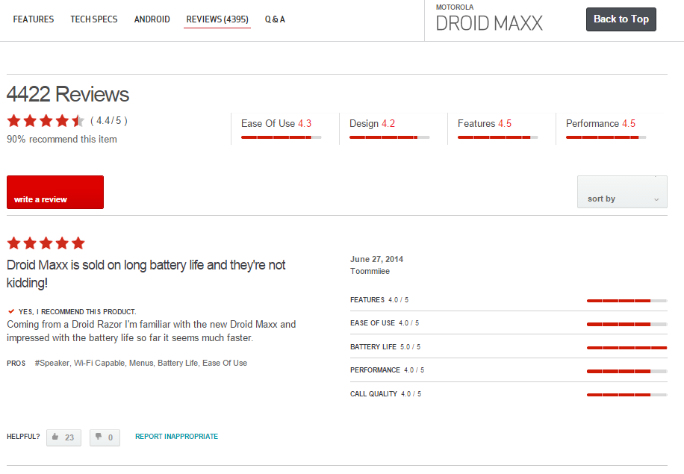Click the five-star rating of Toommiiee's review
Screen dimensions: 684x474
point(46,243)
